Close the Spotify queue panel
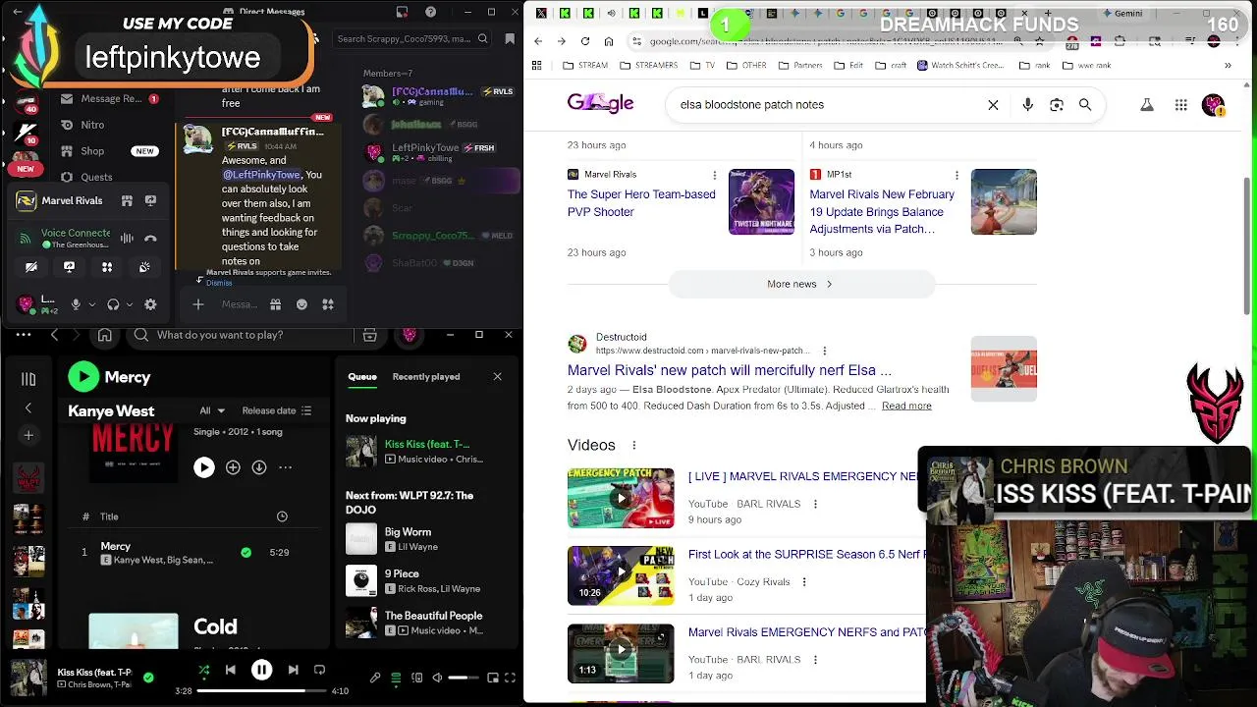This screenshot has height=707, width=1257. pyautogui.click(x=497, y=376)
